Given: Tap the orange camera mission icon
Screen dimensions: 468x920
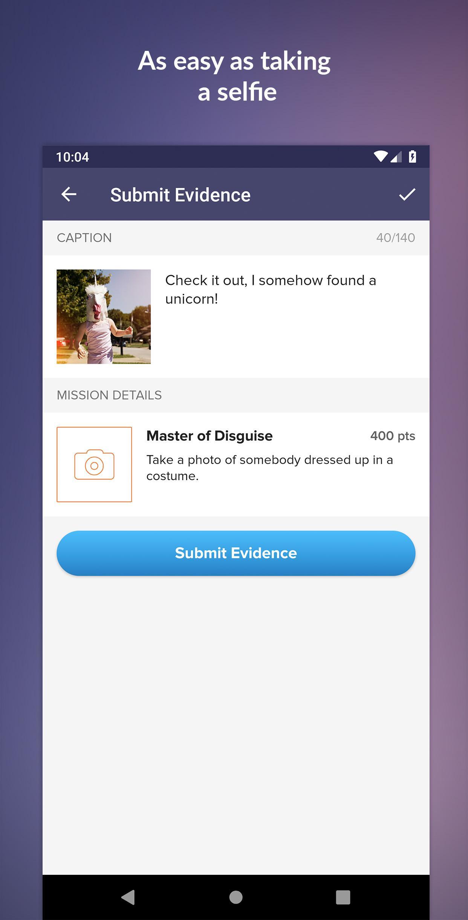Looking at the screenshot, I should pyautogui.click(x=94, y=464).
